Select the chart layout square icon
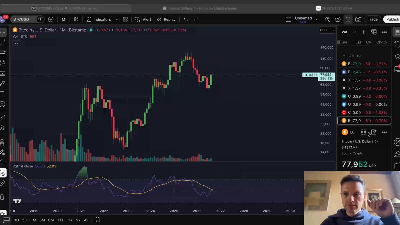 (289, 19)
